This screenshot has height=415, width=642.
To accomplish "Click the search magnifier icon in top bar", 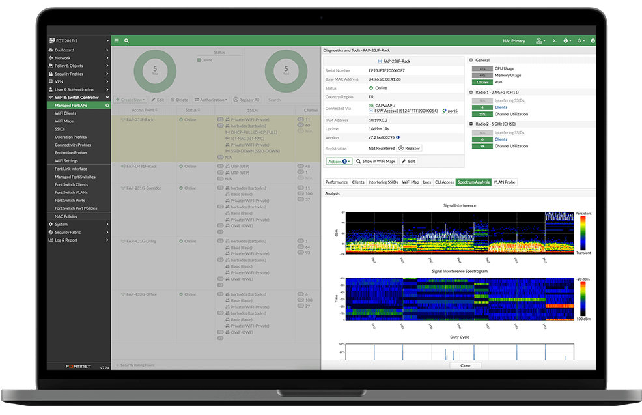I will tap(126, 41).
